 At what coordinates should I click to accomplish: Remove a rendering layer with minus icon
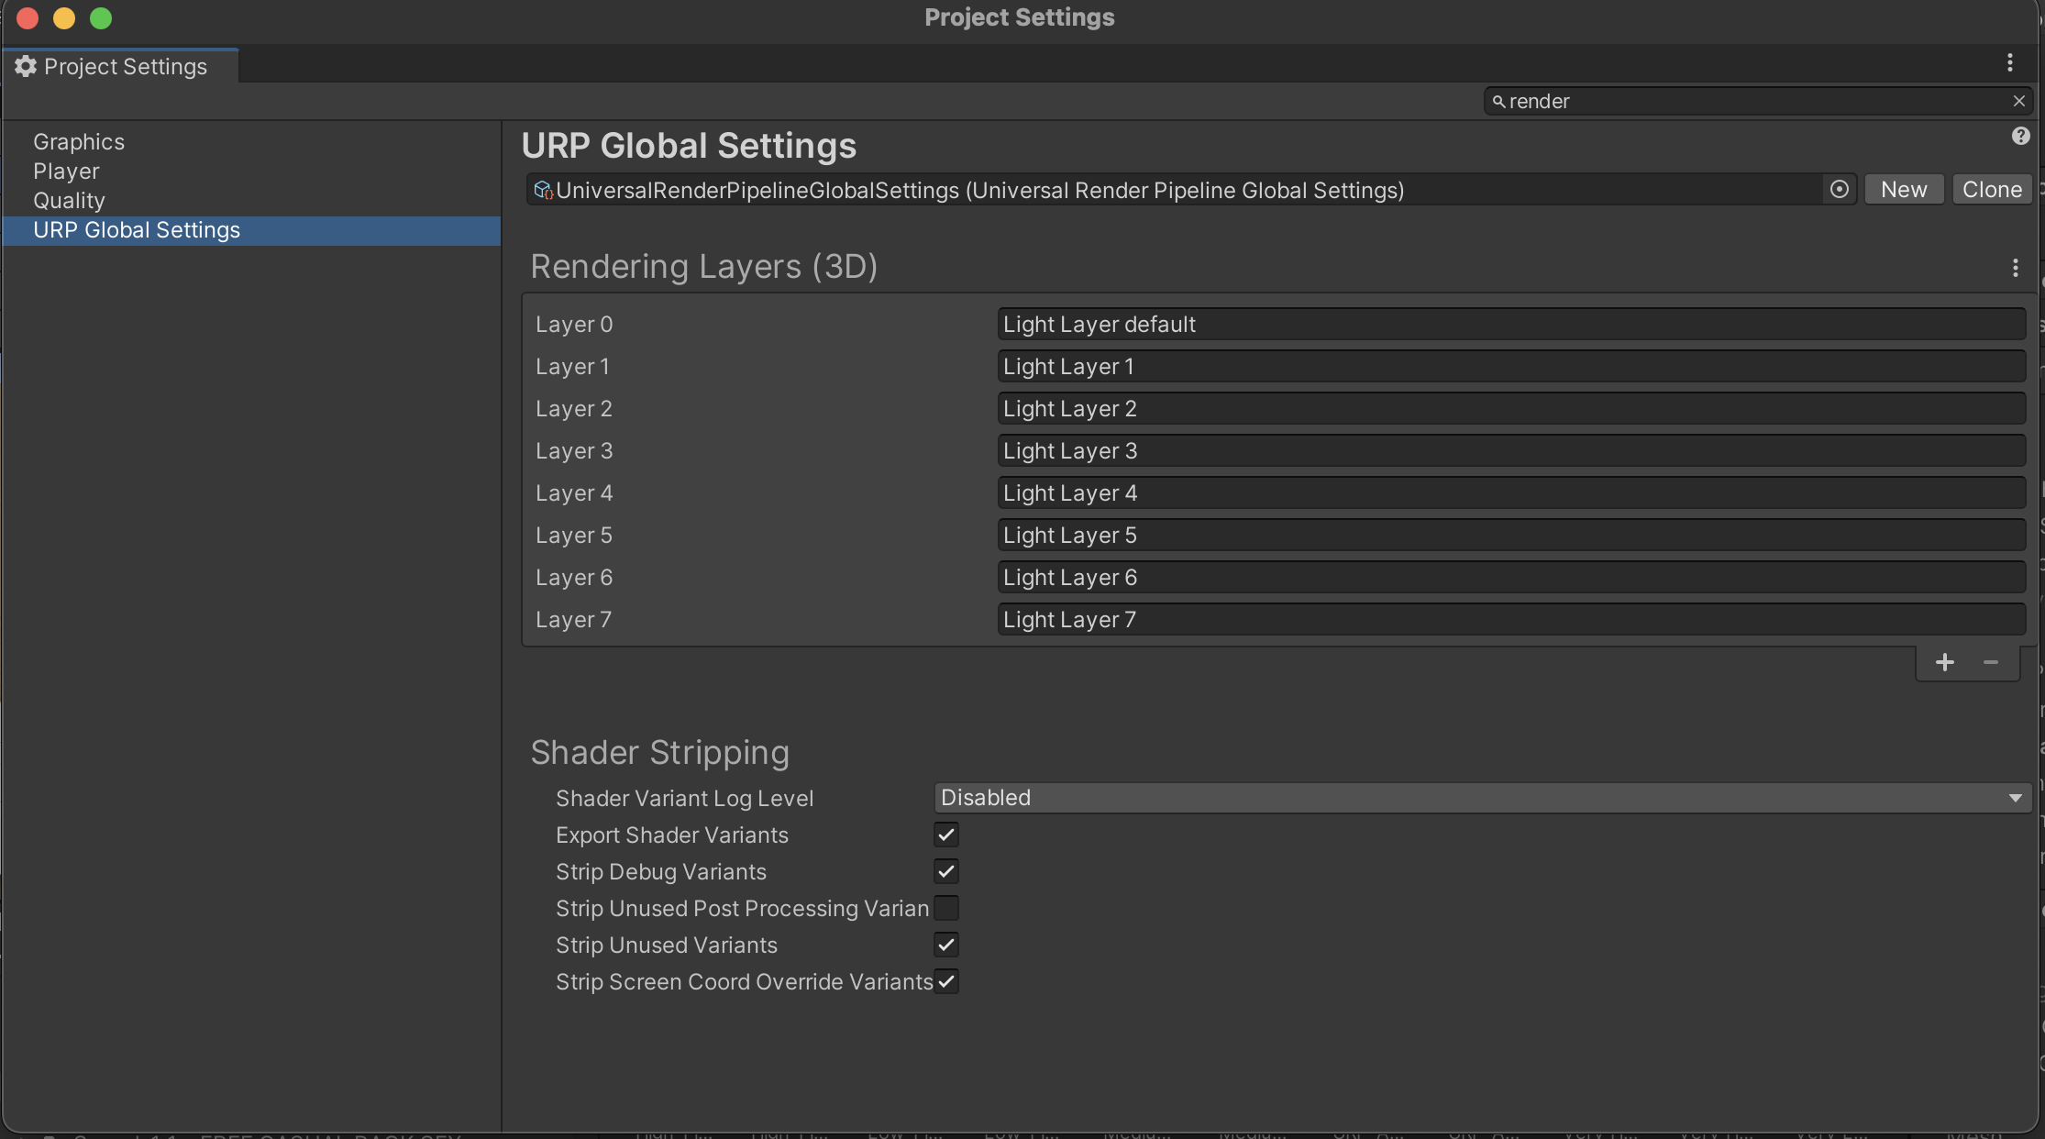pyautogui.click(x=1990, y=662)
